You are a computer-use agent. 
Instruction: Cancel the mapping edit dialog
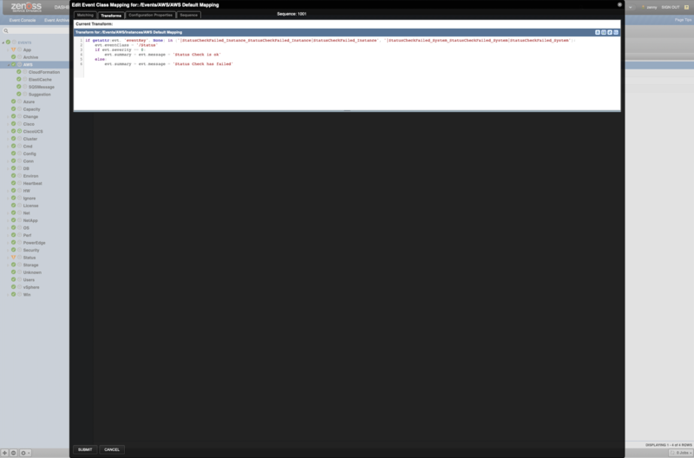[x=112, y=449]
